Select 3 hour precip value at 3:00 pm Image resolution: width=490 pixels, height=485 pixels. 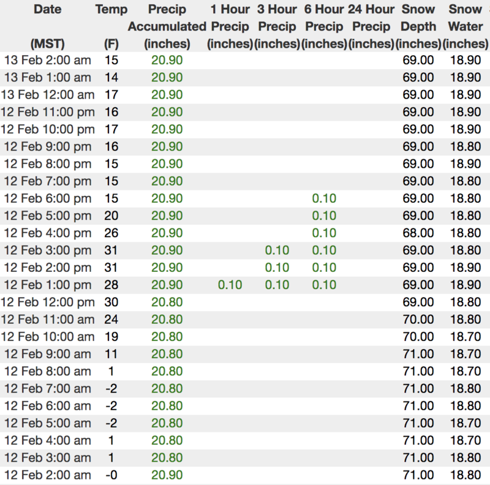click(x=277, y=250)
